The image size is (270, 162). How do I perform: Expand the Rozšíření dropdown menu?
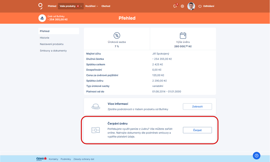click(x=92, y=6)
